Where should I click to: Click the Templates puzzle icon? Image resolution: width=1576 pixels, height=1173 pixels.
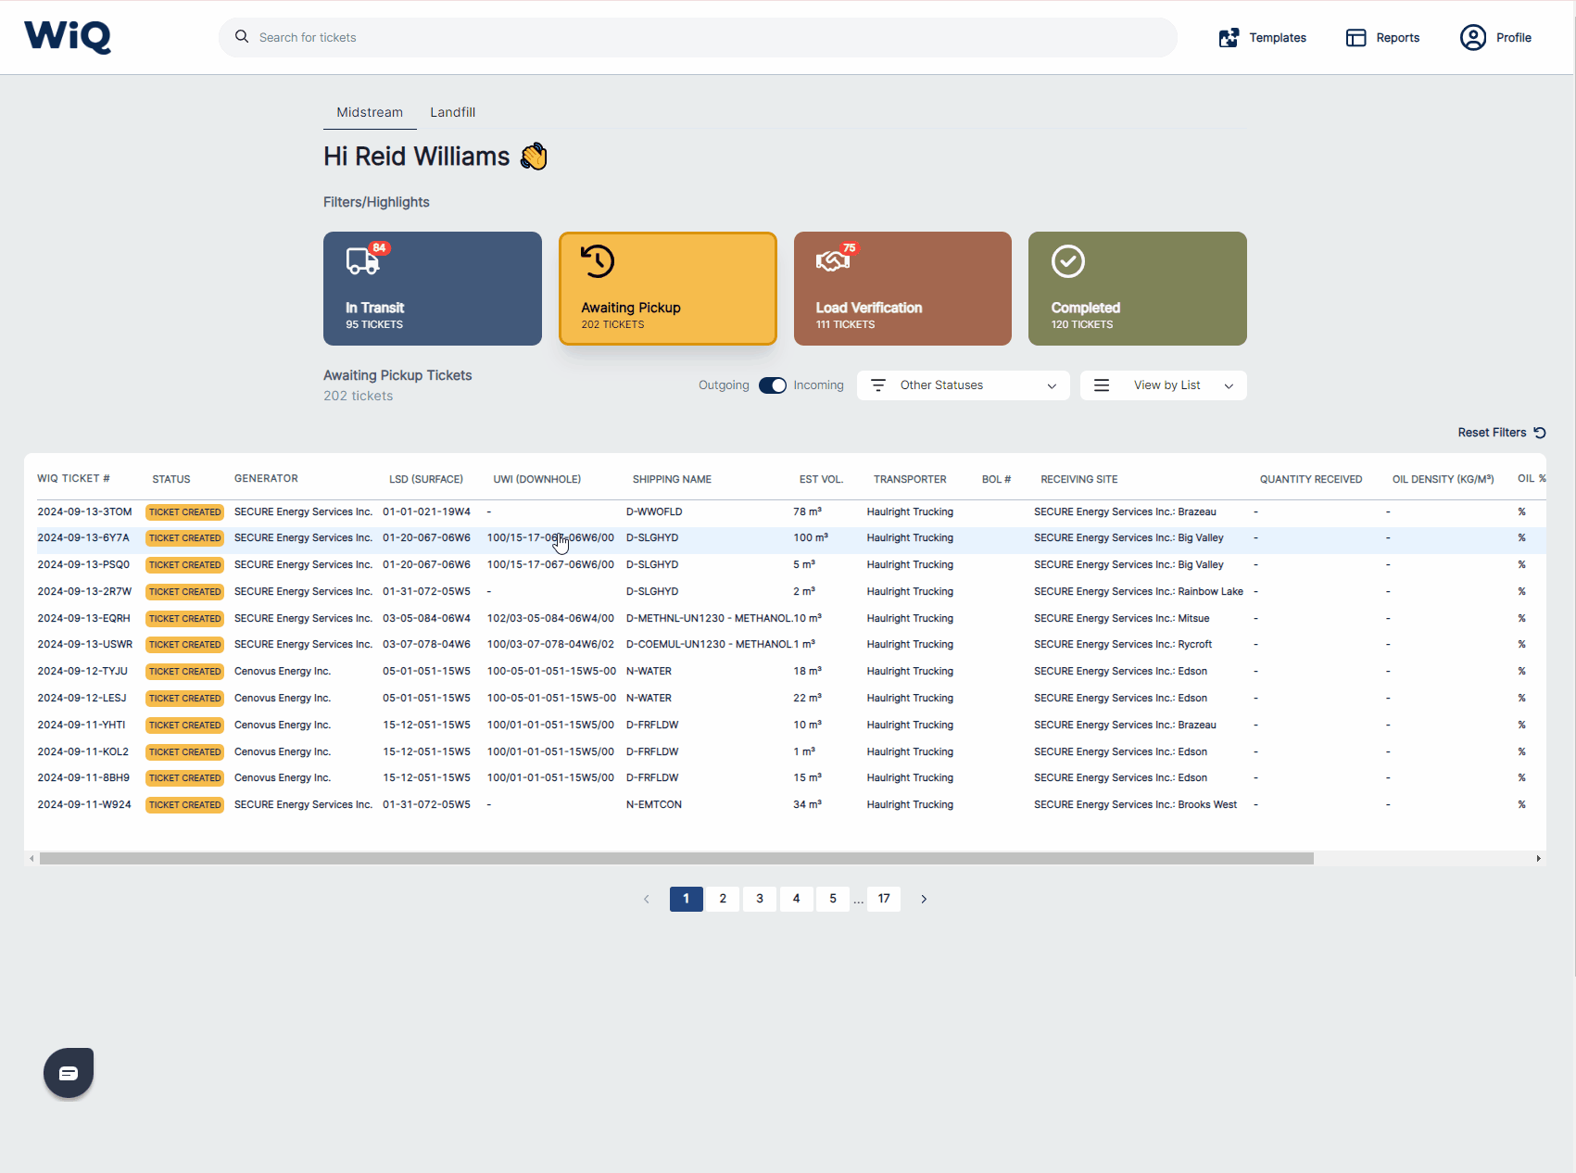pos(1229,38)
